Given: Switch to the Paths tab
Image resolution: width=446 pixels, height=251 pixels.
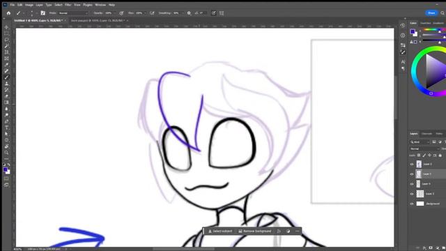Looking at the screenshot, I should 439,134.
